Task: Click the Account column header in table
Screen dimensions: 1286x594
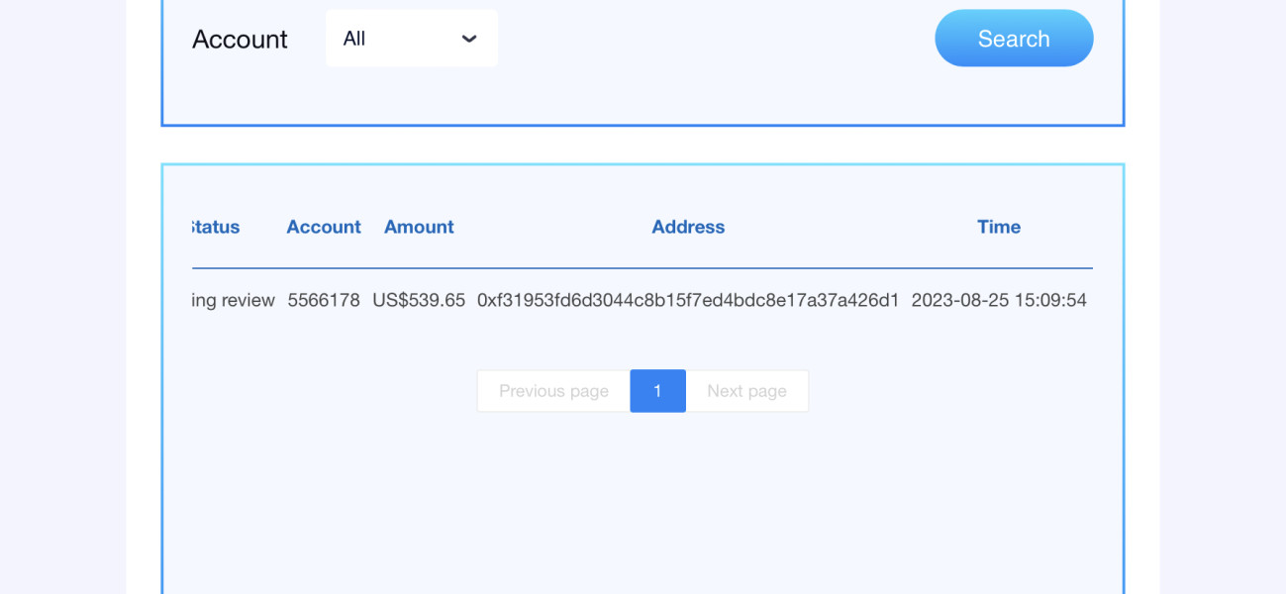Action: (x=324, y=227)
